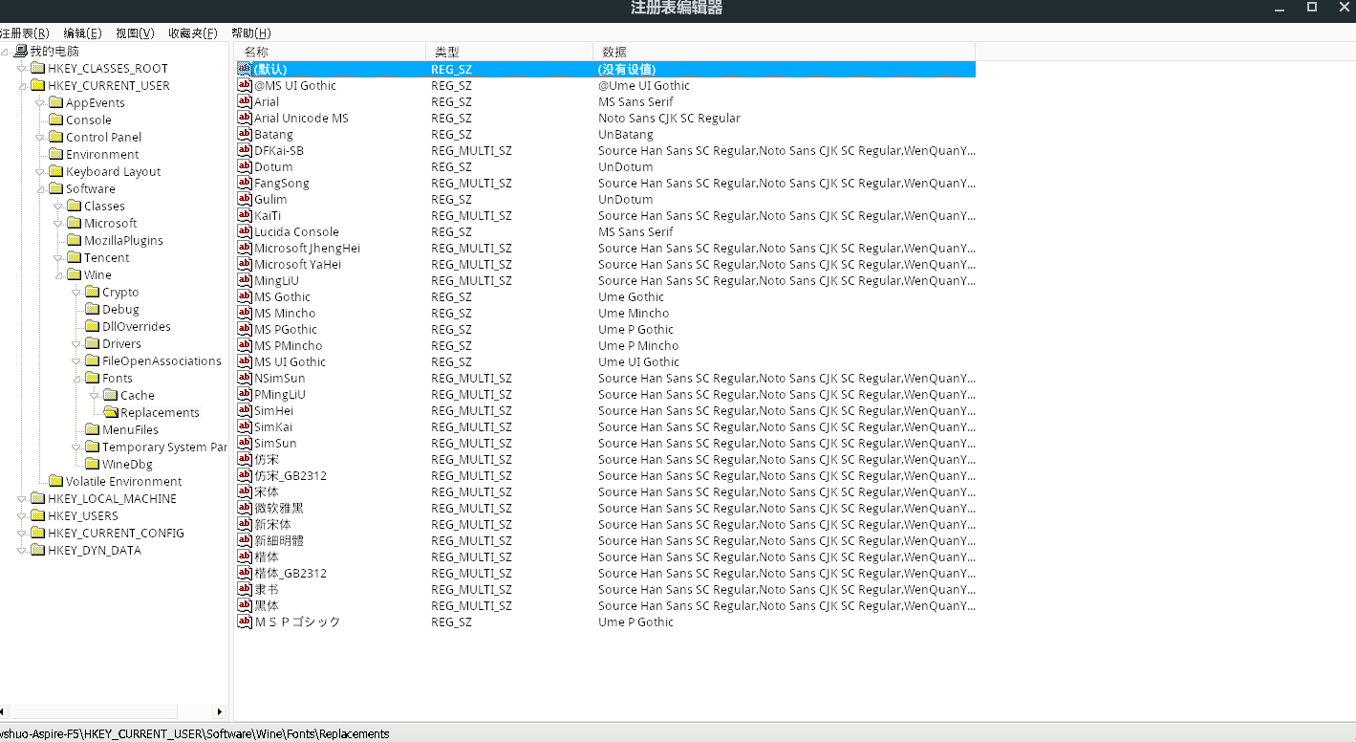Click the ab icon next to MS Mincho
Viewport: 1356px width, 742px height.
coord(245,313)
